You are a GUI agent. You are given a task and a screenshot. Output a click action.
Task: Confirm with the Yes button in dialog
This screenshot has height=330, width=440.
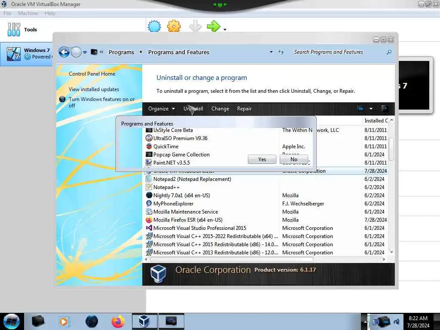tap(262, 159)
